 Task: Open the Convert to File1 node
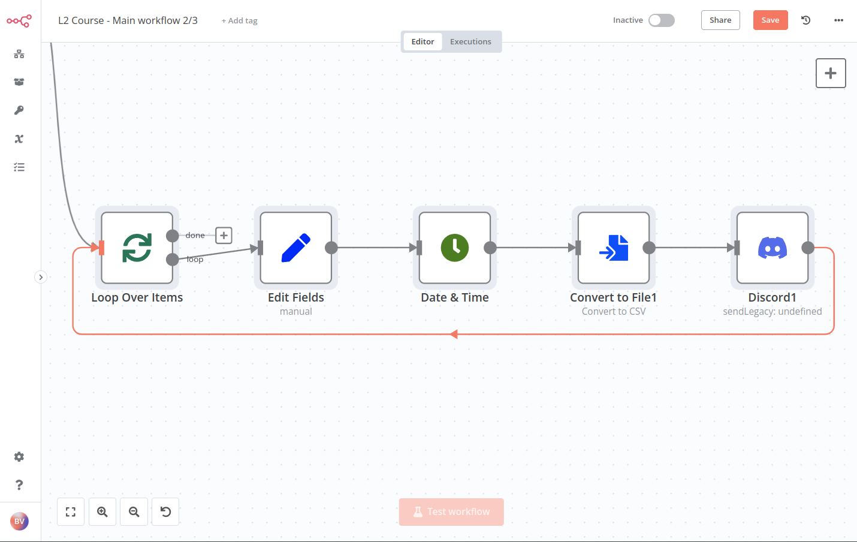[x=613, y=248]
